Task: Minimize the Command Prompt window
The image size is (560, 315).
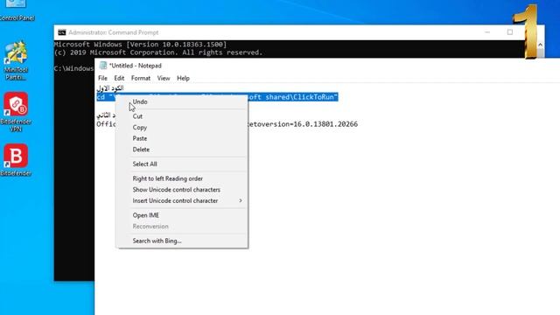Action: point(487,32)
